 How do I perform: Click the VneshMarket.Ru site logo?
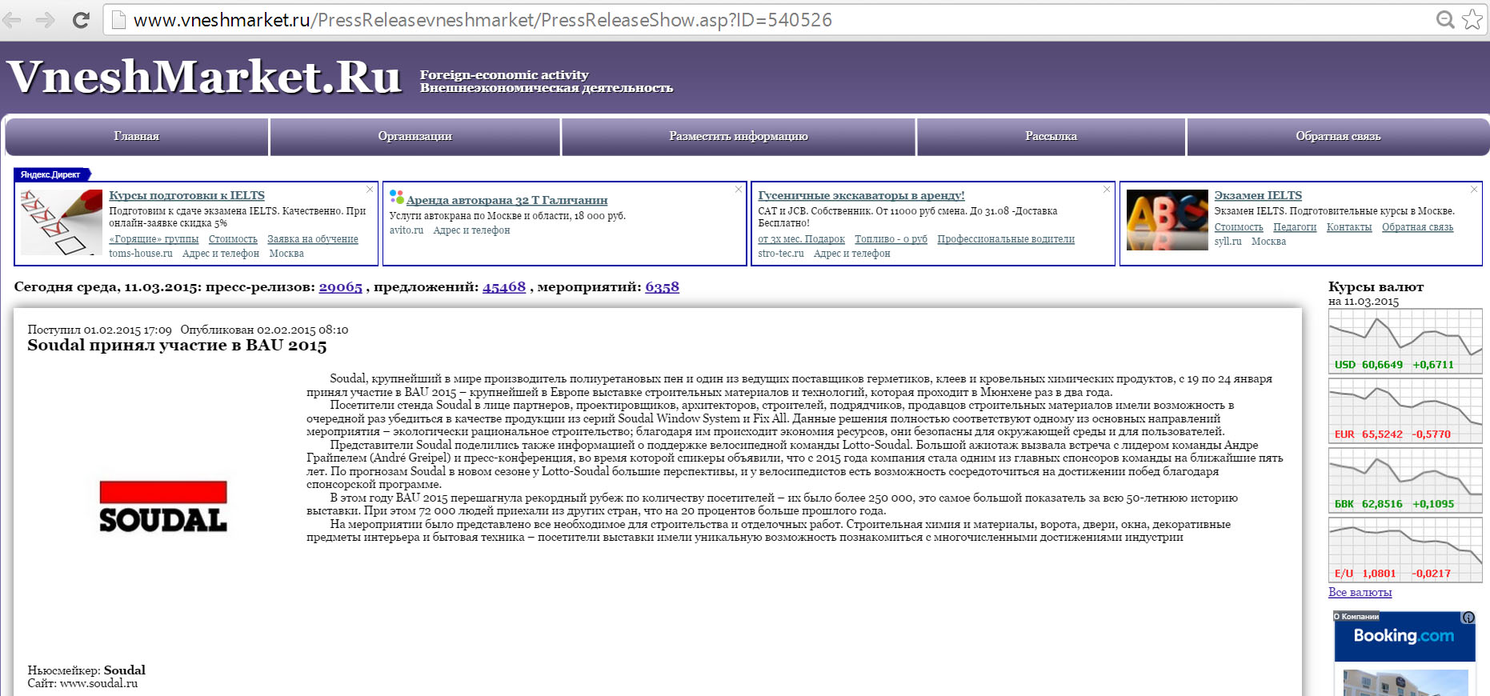[204, 78]
